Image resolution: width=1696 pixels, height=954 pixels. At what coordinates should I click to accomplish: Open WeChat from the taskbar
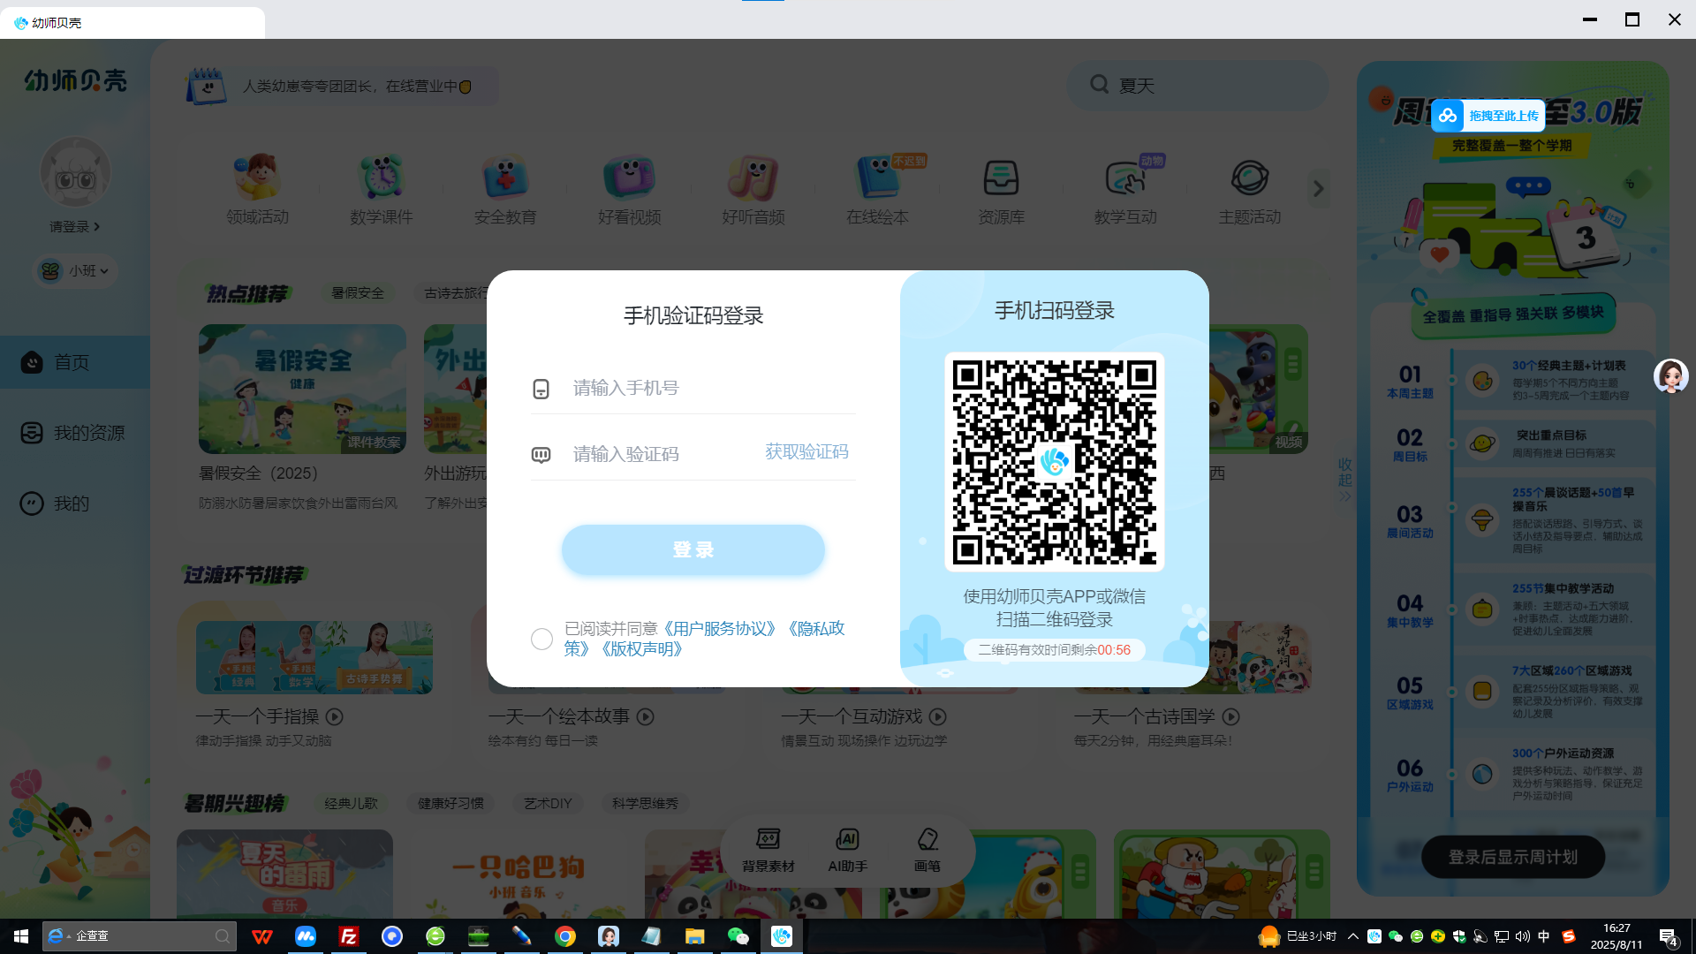(x=738, y=936)
